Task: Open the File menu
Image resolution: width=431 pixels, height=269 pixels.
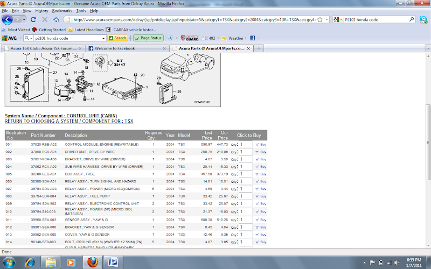Action: [5, 11]
